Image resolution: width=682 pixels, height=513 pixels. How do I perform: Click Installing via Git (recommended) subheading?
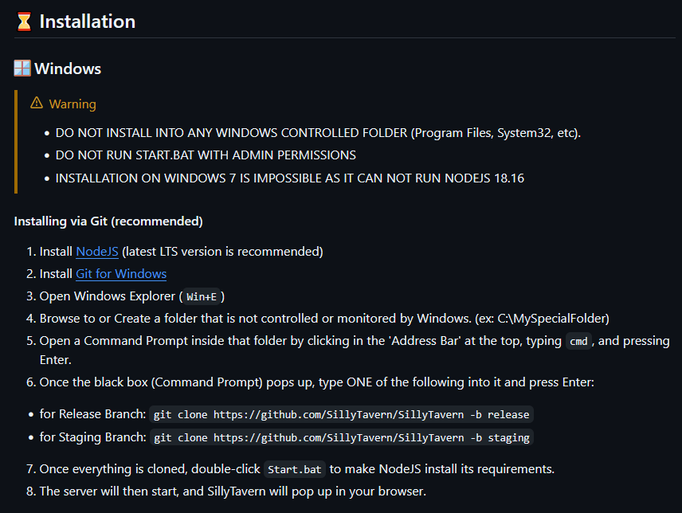point(108,221)
